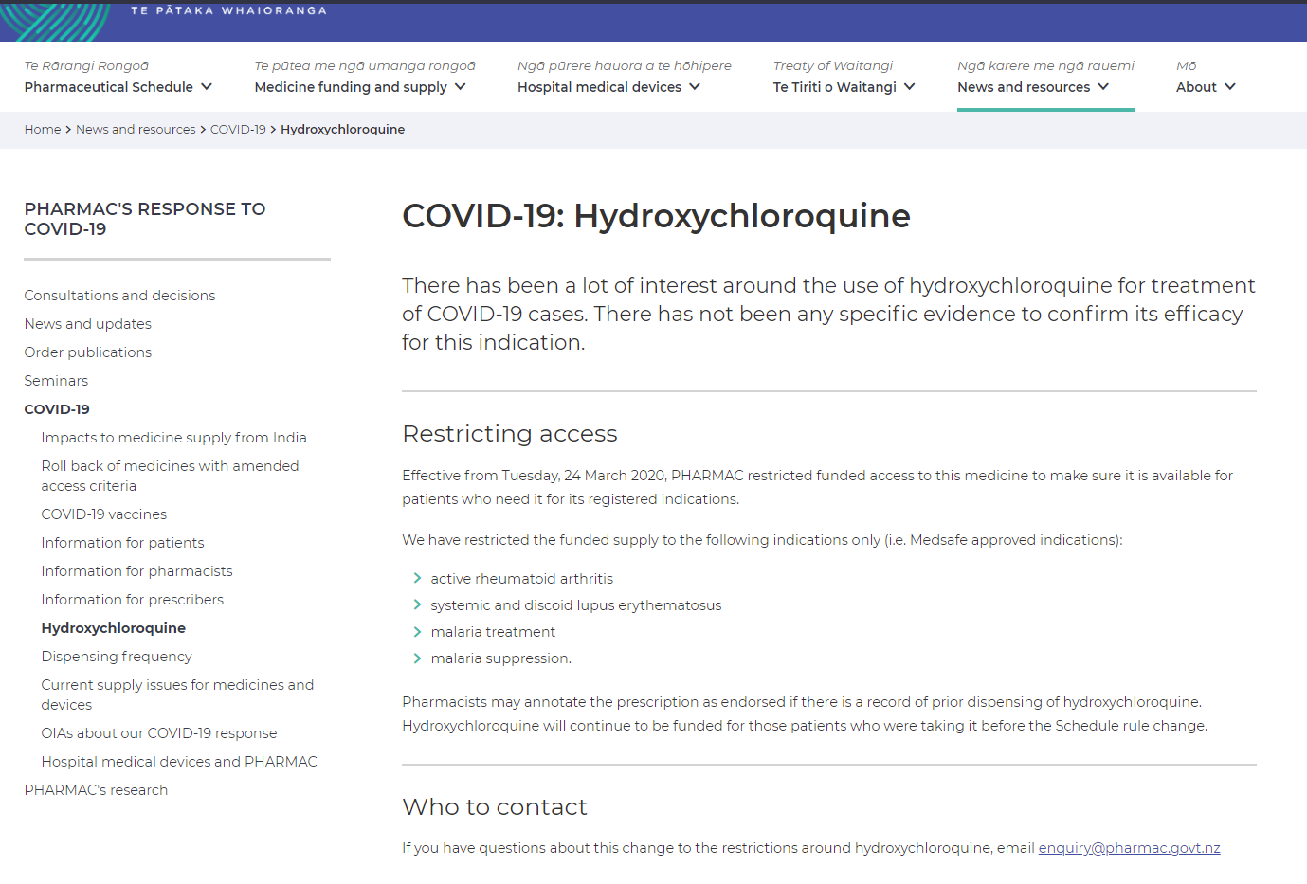The height and width of the screenshot is (884, 1307).
Task: Open Information for pharmacists
Action: tap(137, 571)
